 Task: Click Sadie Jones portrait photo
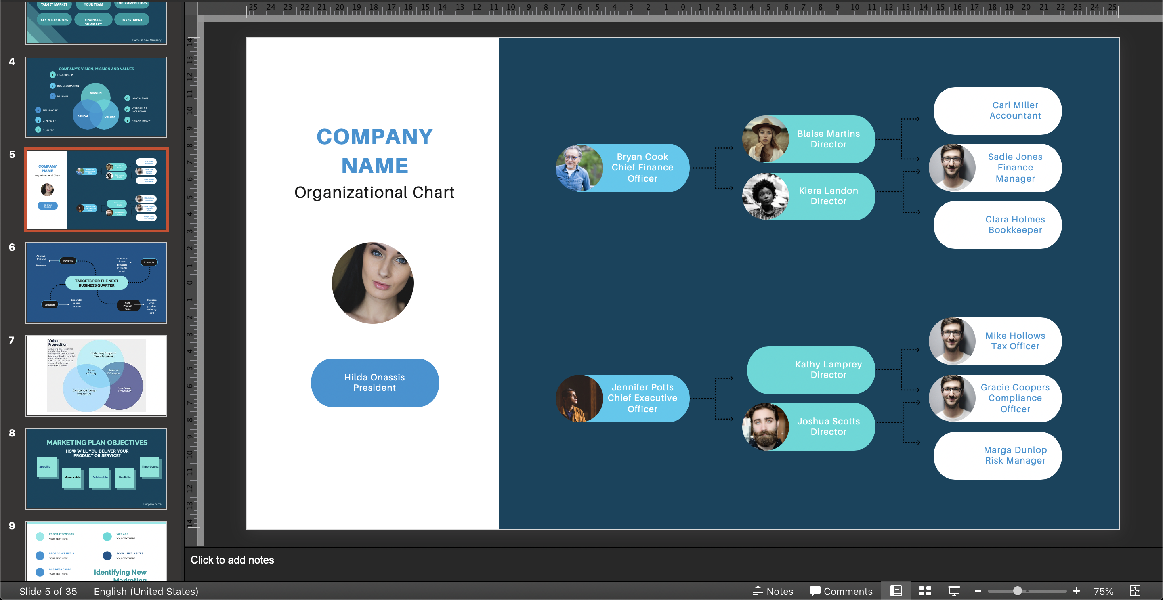click(x=952, y=168)
